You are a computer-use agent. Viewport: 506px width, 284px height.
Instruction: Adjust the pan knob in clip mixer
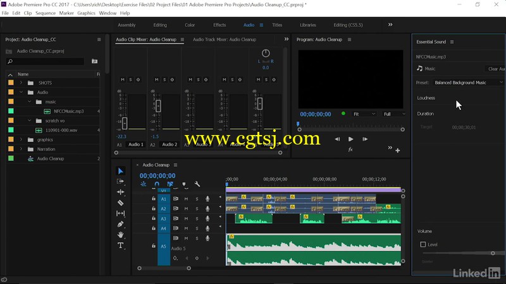coord(266,53)
